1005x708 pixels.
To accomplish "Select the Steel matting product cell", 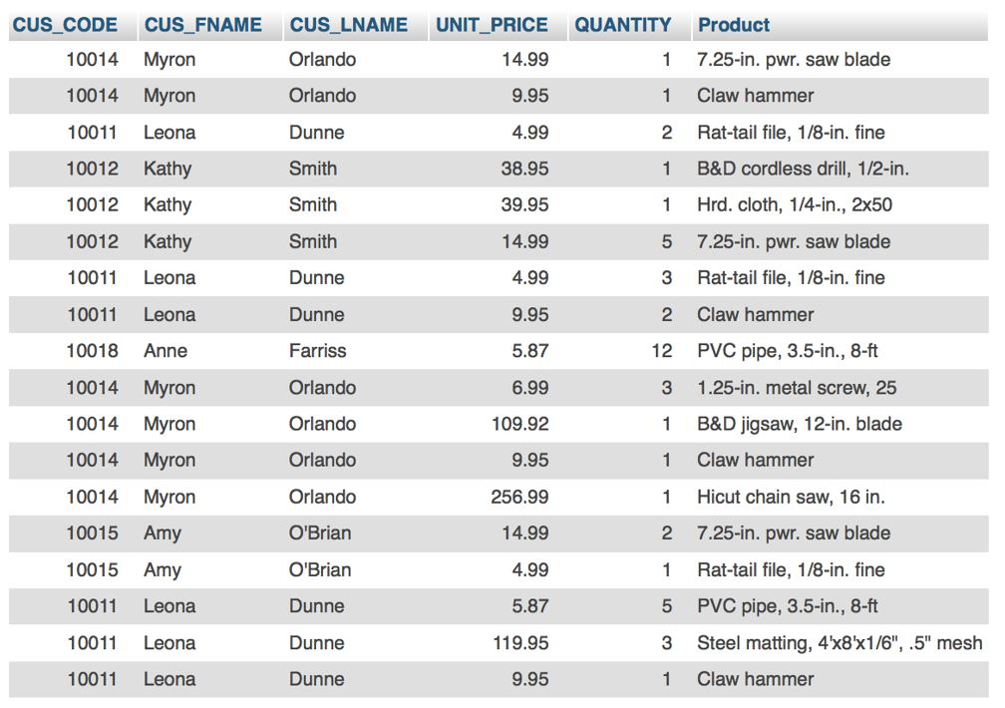I will 839,642.
